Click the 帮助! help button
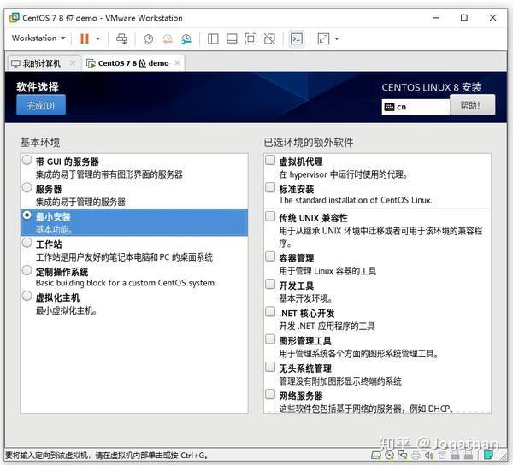The height and width of the screenshot is (465, 513). 472,105
